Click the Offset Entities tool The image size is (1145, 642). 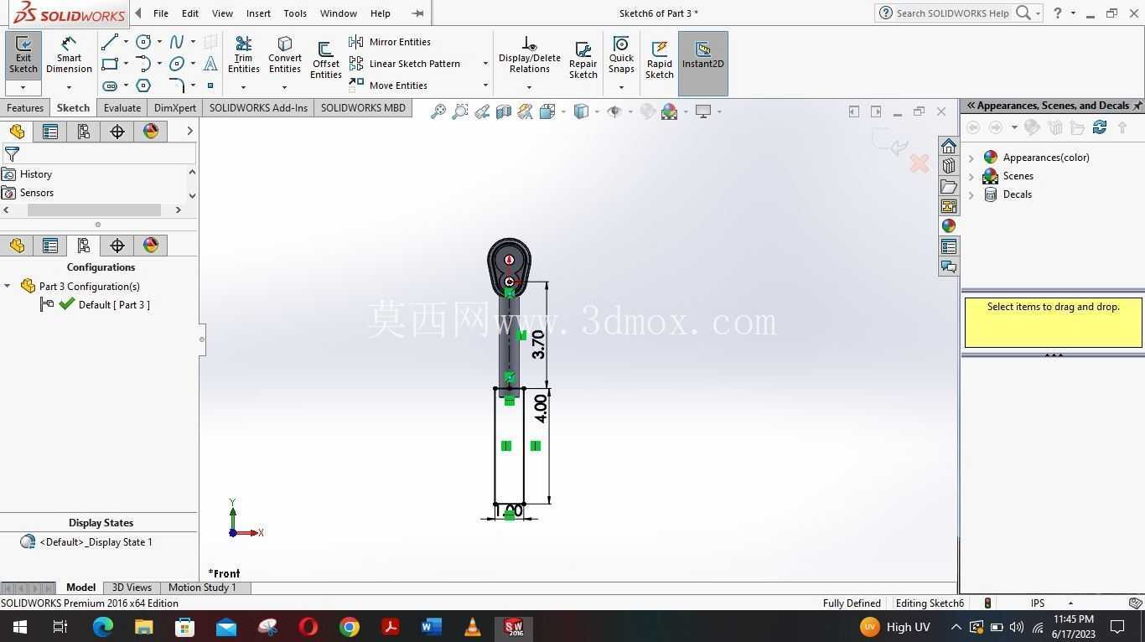pos(325,60)
